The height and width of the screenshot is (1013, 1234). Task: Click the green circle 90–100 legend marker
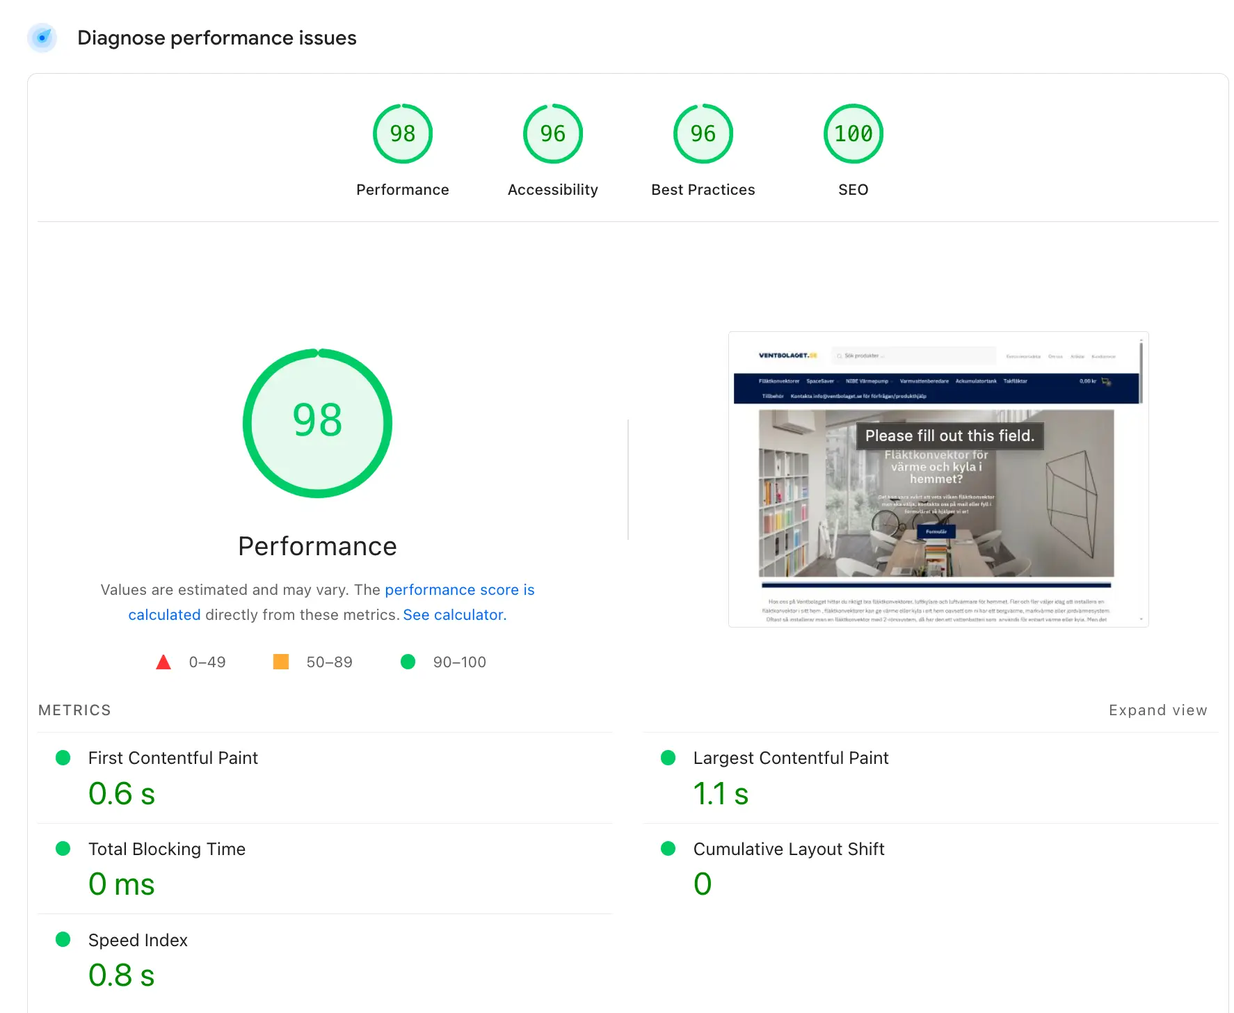(408, 662)
